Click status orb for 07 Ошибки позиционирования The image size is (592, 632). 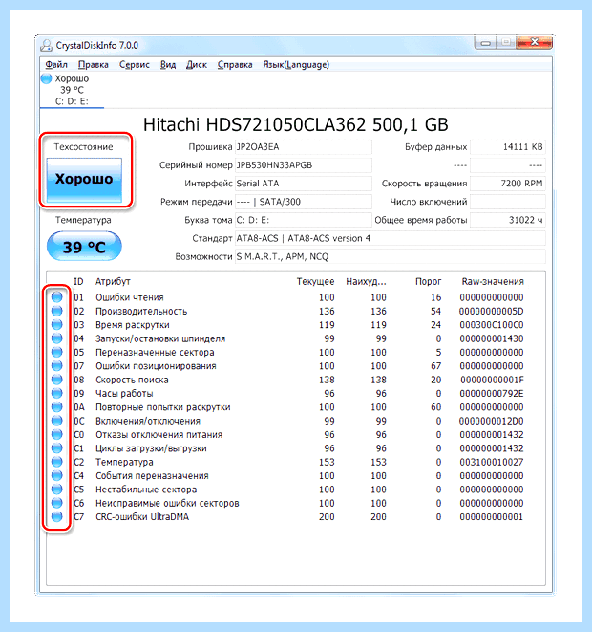pos(56,365)
